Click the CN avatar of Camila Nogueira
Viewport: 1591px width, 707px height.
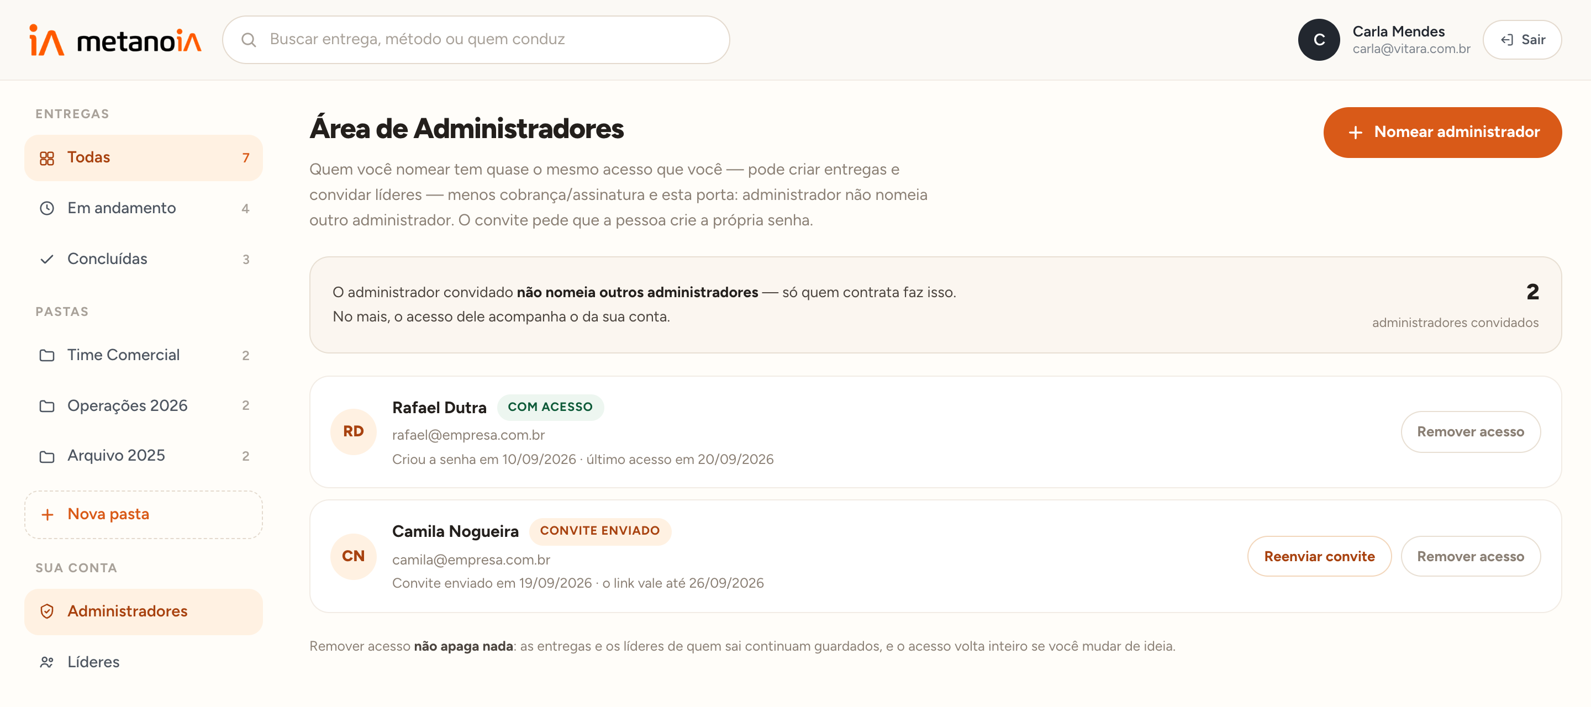(354, 556)
